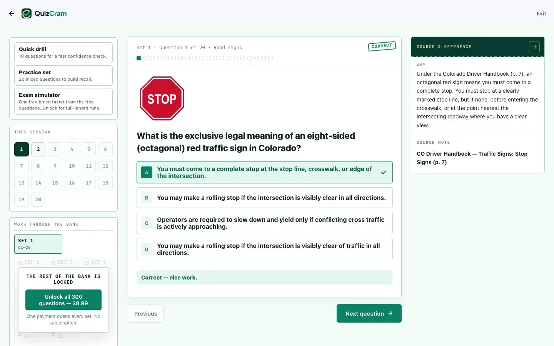
Task: Jump to question 20 in session grid
Action: coord(38,200)
